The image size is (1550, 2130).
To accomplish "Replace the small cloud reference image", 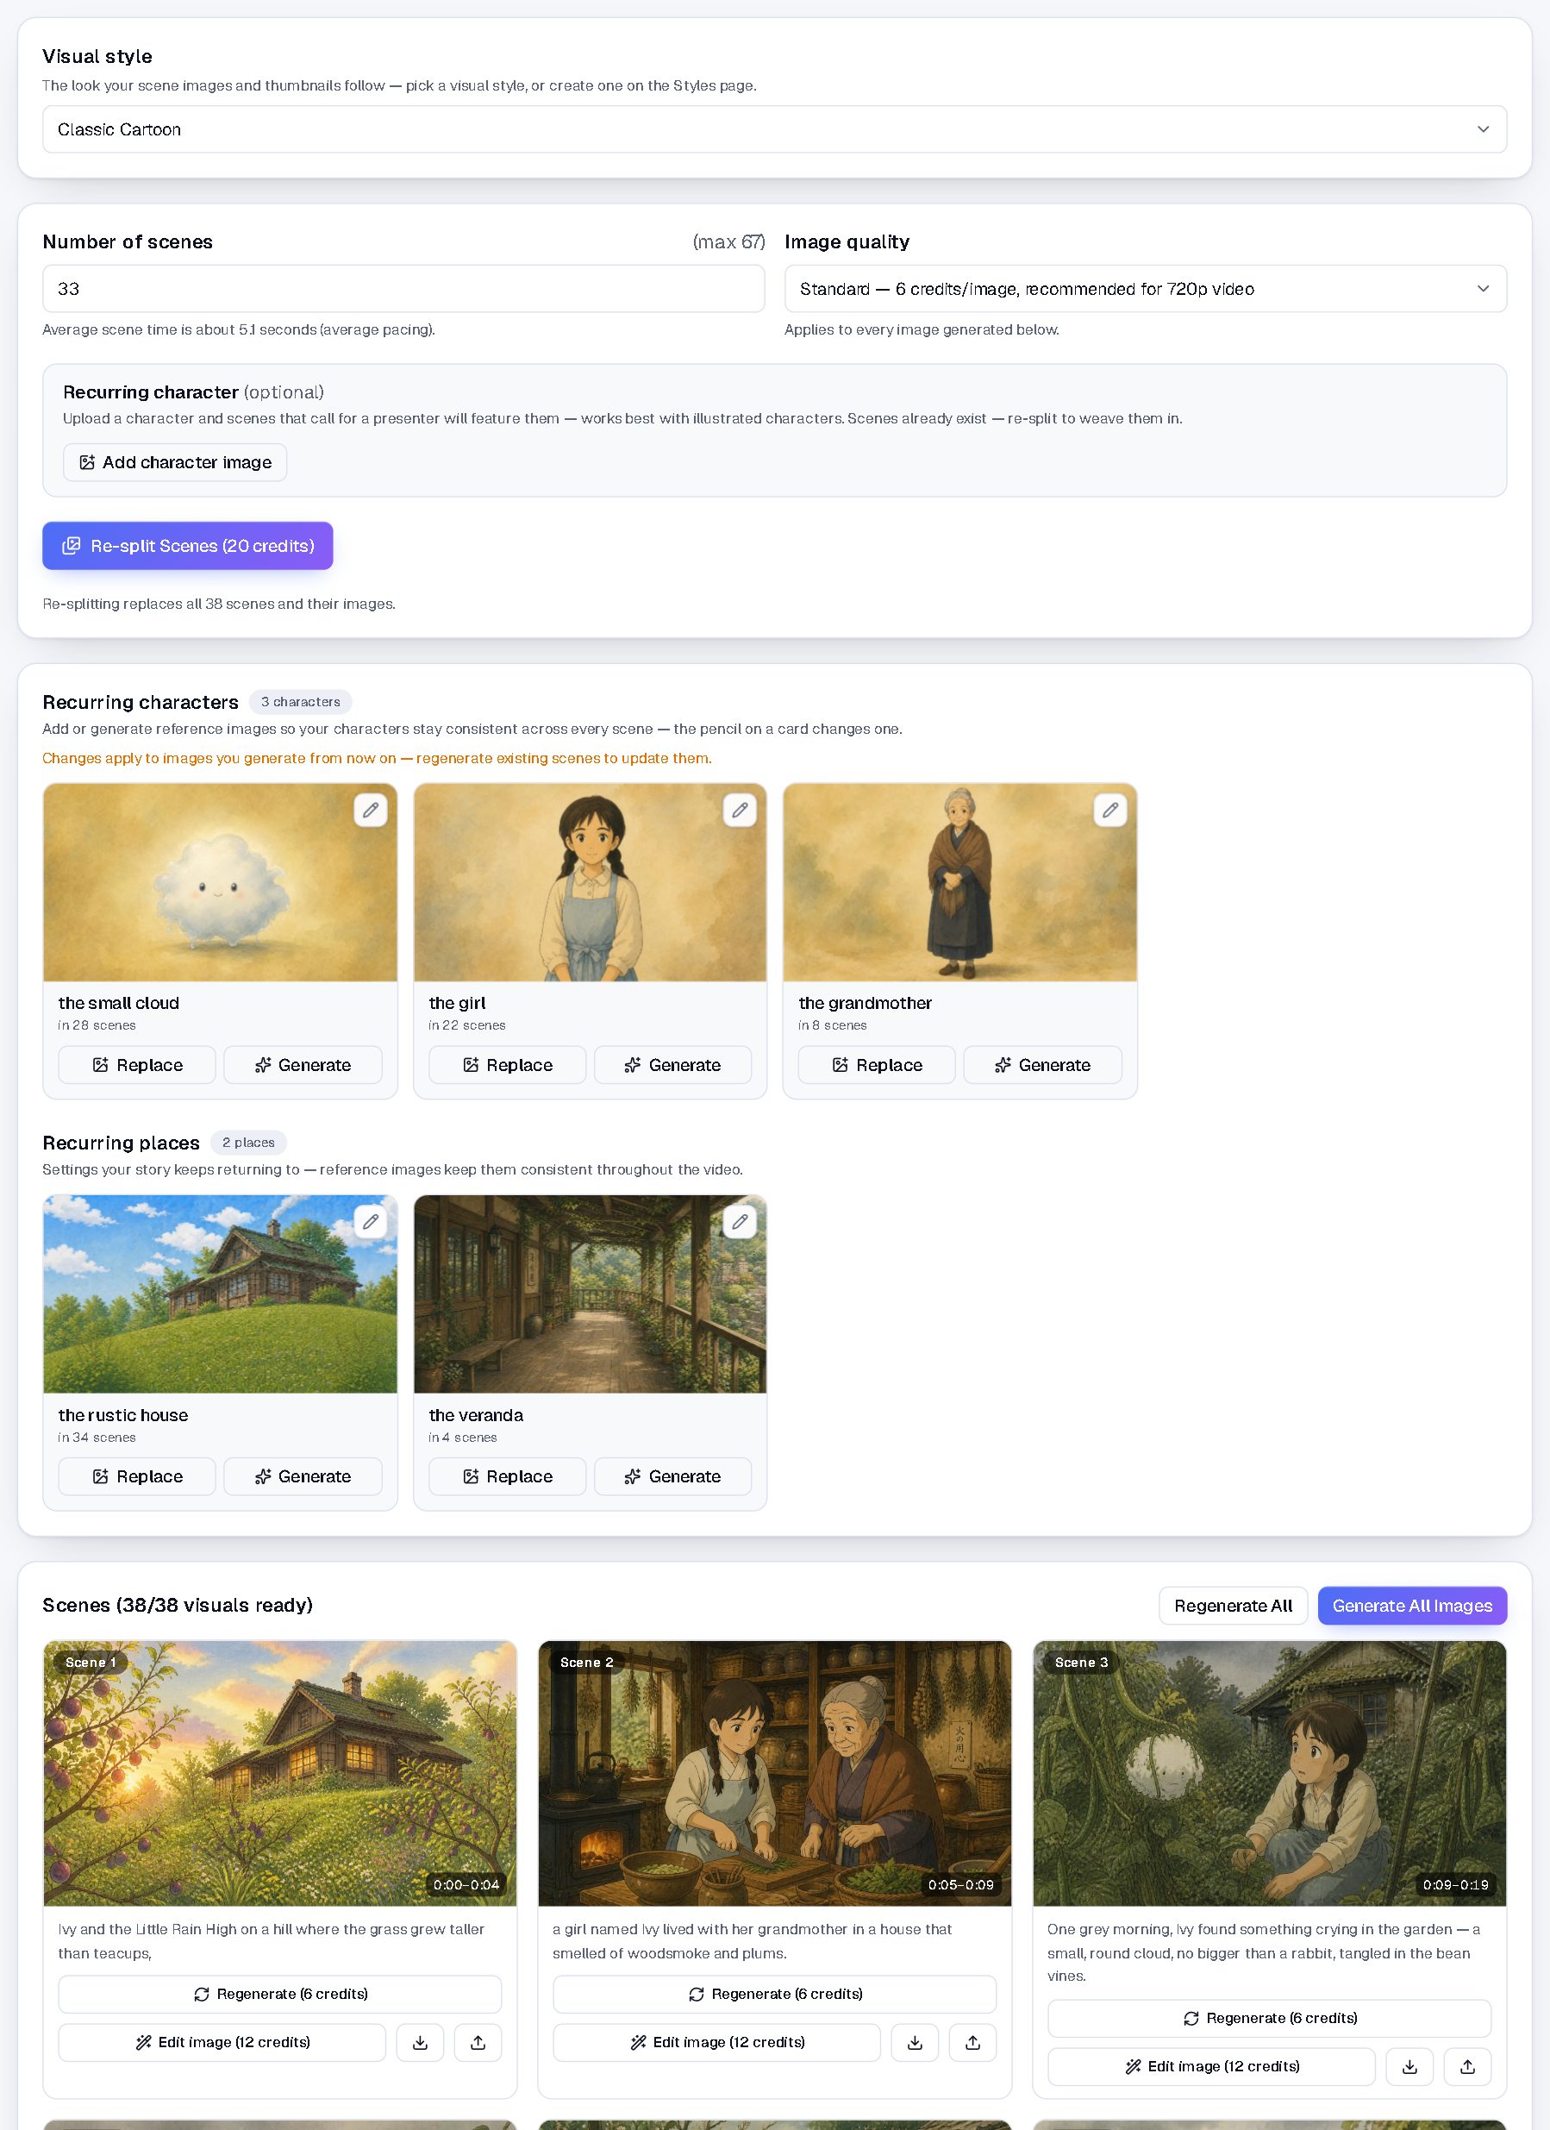I will click(x=137, y=1065).
